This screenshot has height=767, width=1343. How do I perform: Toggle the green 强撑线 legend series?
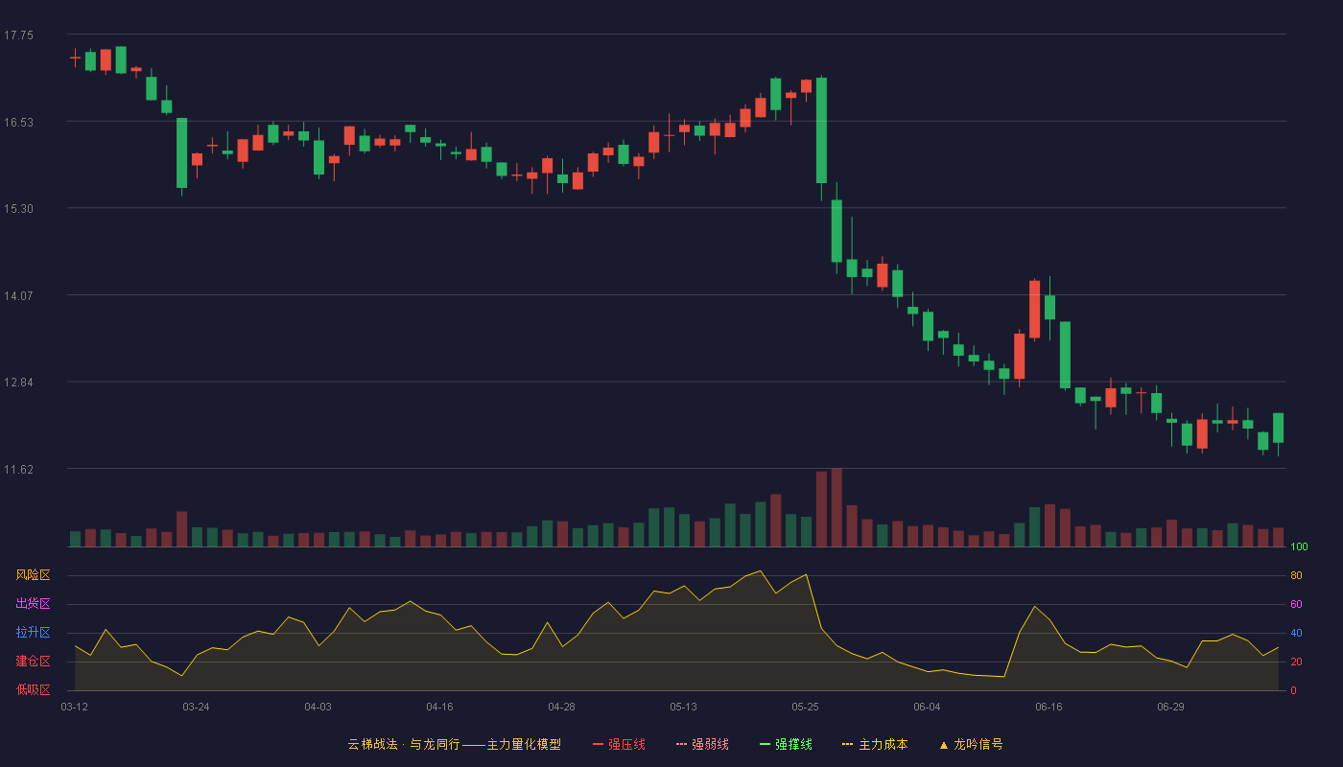[786, 744]
